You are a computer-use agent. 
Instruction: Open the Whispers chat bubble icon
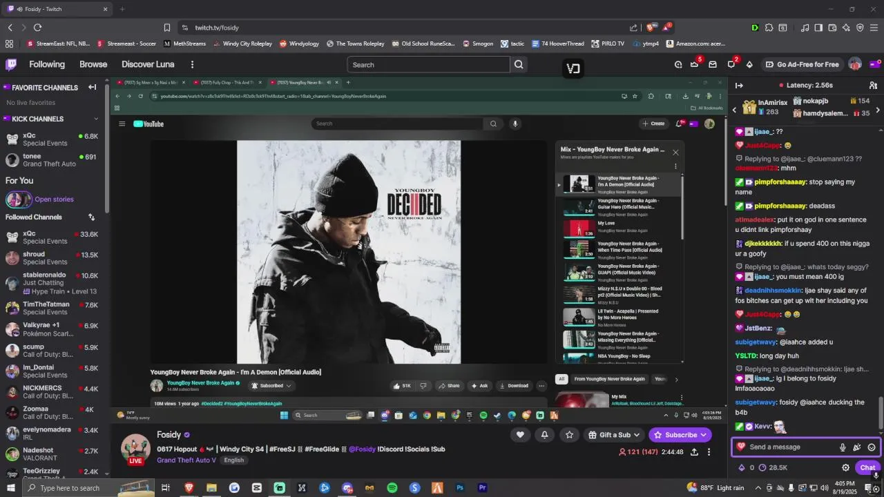pos(731,64)
